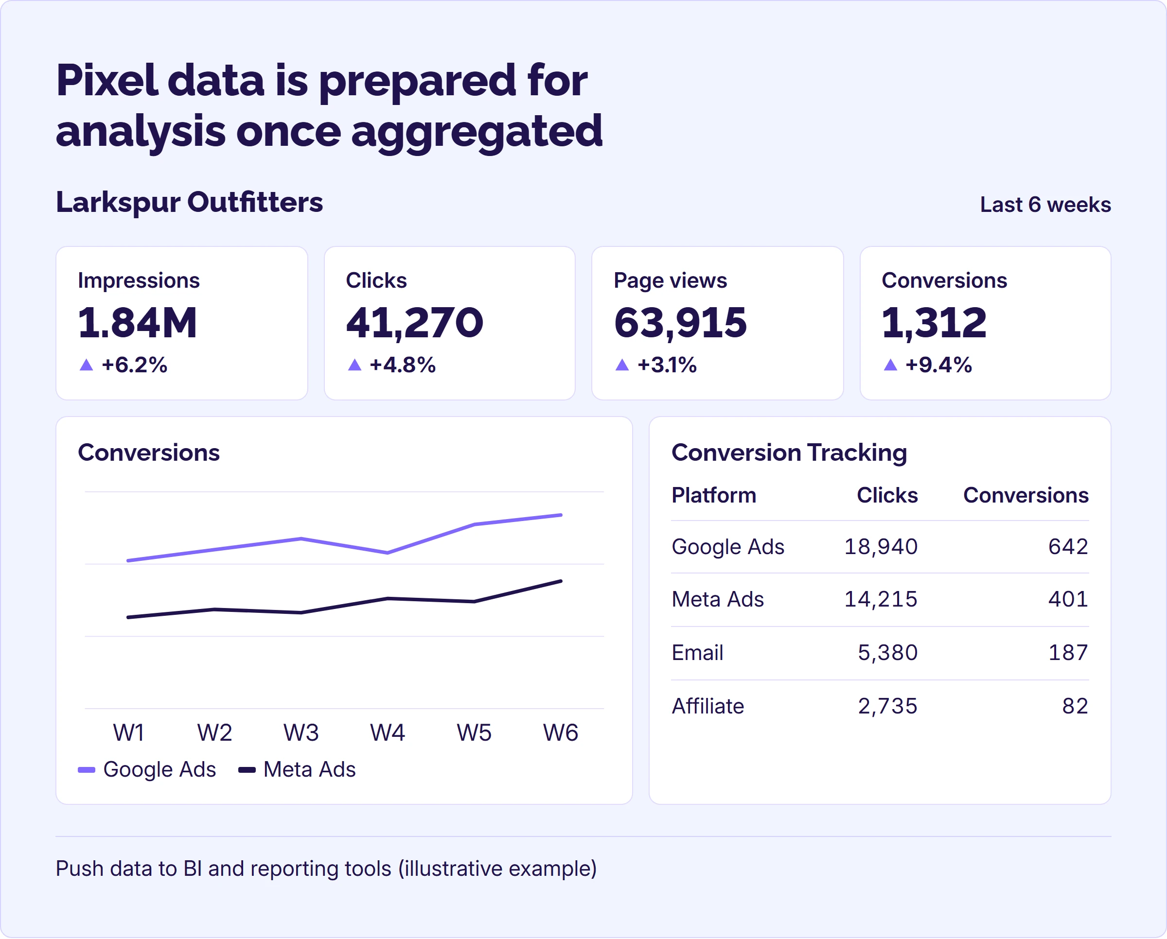Click the Conversion Tracking panel title

coord(789,453)
